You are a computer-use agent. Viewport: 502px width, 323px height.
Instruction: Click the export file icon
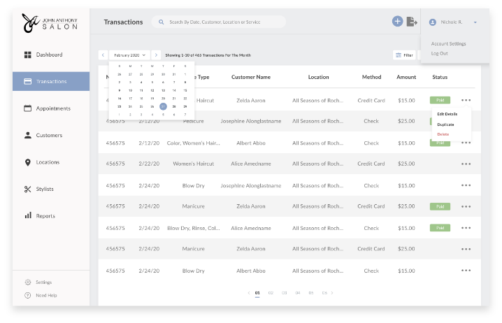(x=412, y=22)
